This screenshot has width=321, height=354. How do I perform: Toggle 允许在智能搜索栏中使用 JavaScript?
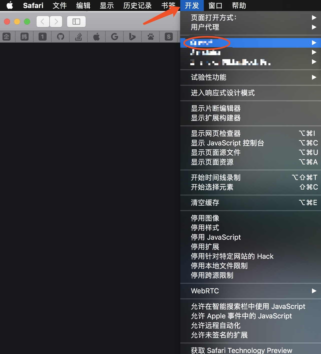point(251,306)
